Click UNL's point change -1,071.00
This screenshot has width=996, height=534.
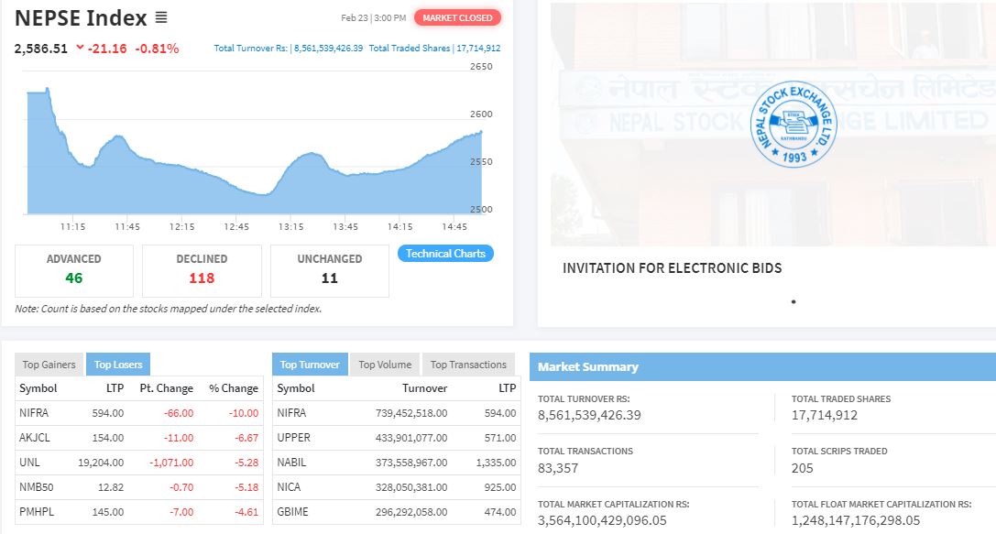(171, 463)
